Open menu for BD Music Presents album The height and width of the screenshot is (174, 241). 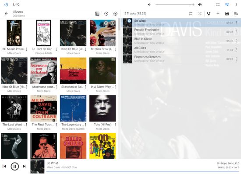click(x=27, y=49)
